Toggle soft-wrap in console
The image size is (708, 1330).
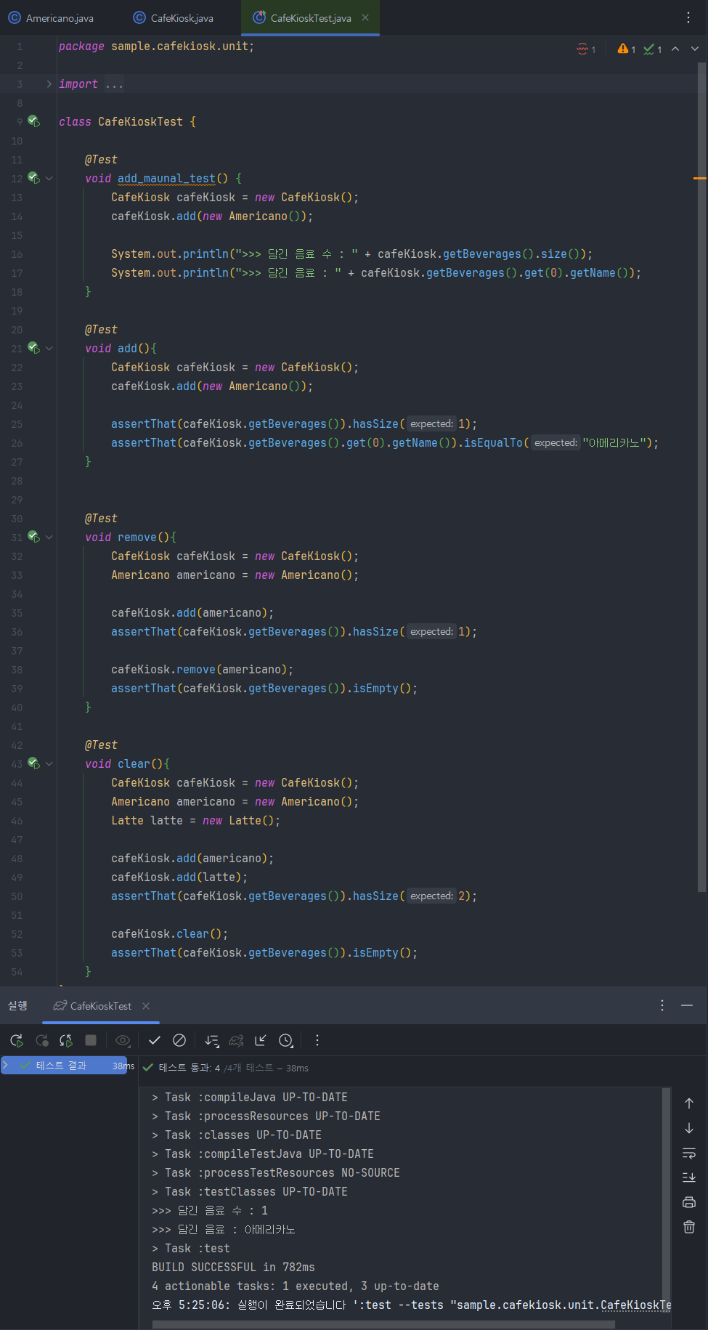point(689,1153)
